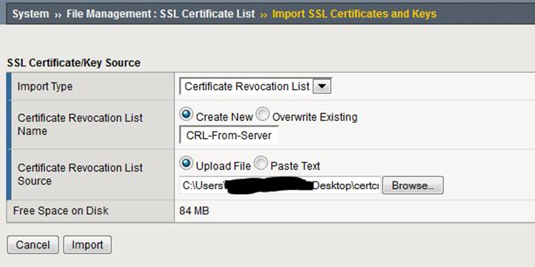
Task: Click the Import Type row label
Action: (45, 87)
